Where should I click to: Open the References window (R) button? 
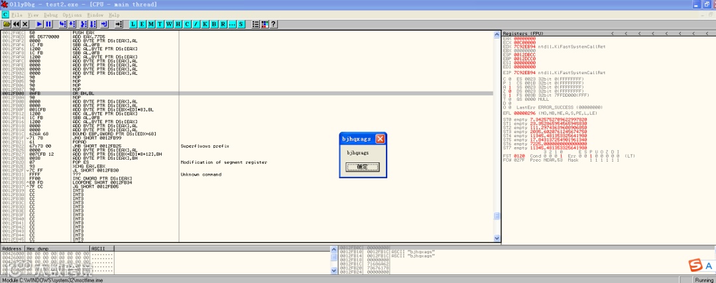coord(223,25)
